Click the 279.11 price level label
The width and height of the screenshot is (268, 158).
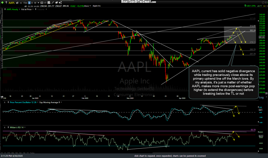(253, 42)
